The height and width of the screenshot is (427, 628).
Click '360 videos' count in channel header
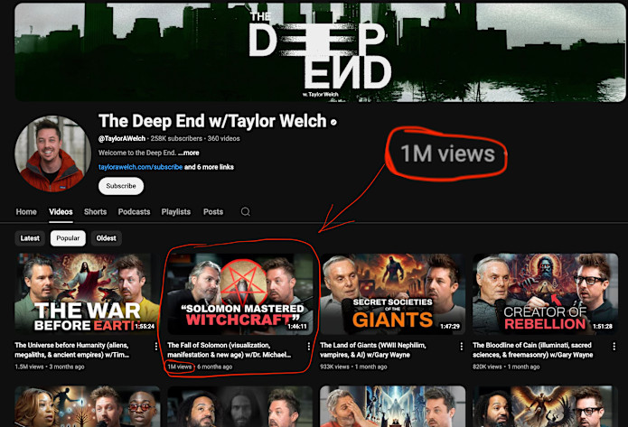click(x=223, y=138)
